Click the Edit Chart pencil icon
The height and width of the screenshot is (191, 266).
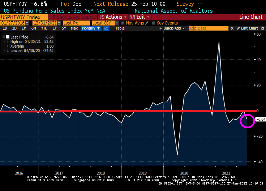(239, 28)
